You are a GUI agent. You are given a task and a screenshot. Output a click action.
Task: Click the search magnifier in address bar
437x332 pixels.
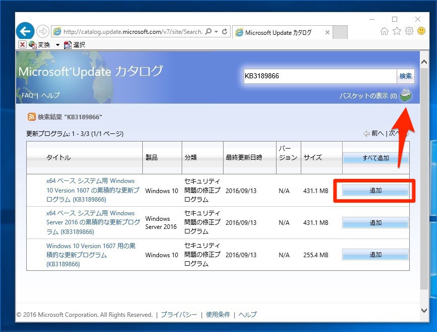[x=209, y=31]
